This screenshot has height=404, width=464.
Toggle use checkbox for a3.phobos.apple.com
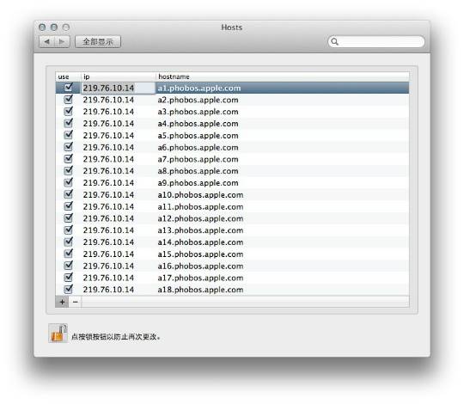pos(69,111)
